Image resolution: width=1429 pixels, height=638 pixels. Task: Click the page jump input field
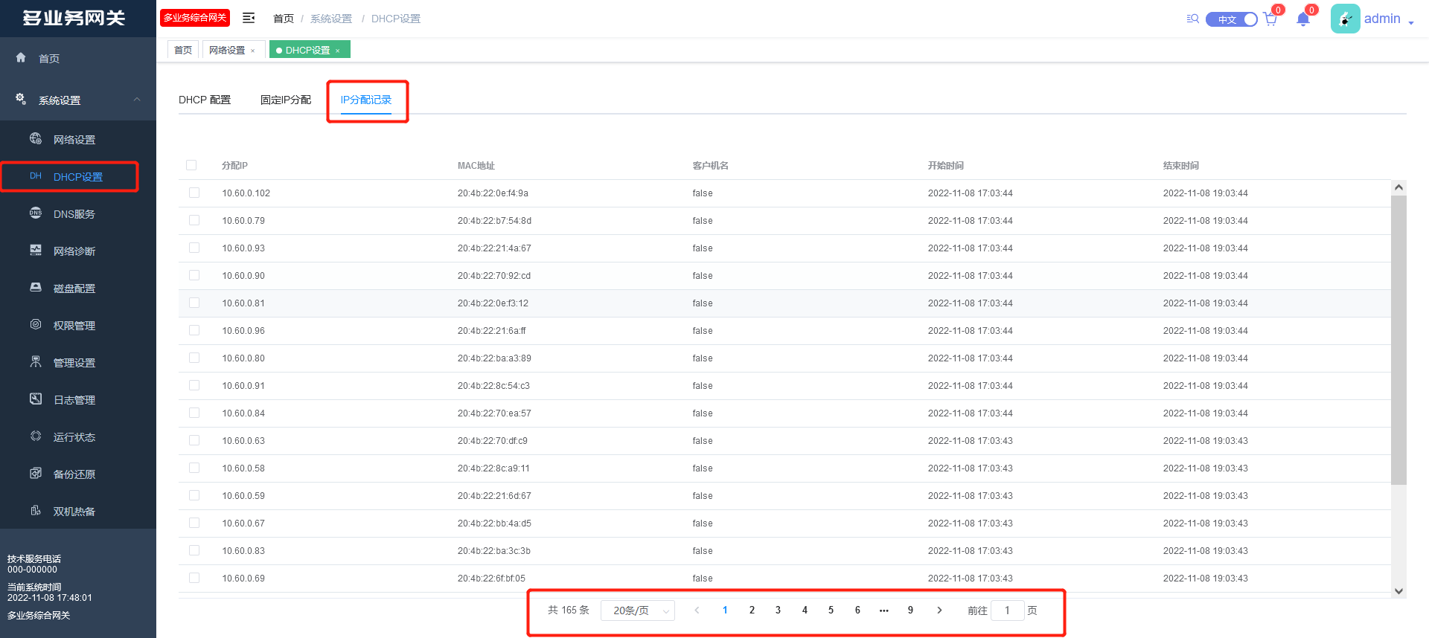pos(1007,610)
